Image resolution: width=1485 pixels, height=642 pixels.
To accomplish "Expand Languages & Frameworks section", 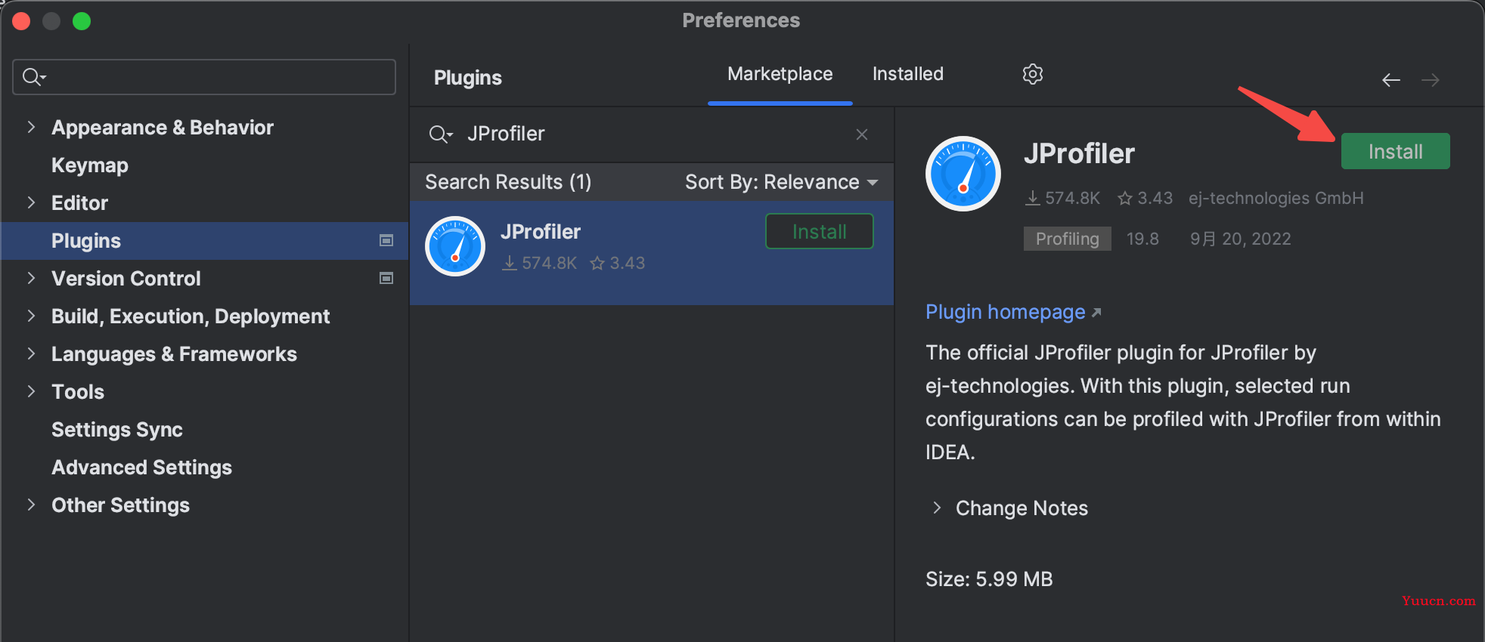I will point(31,353).
